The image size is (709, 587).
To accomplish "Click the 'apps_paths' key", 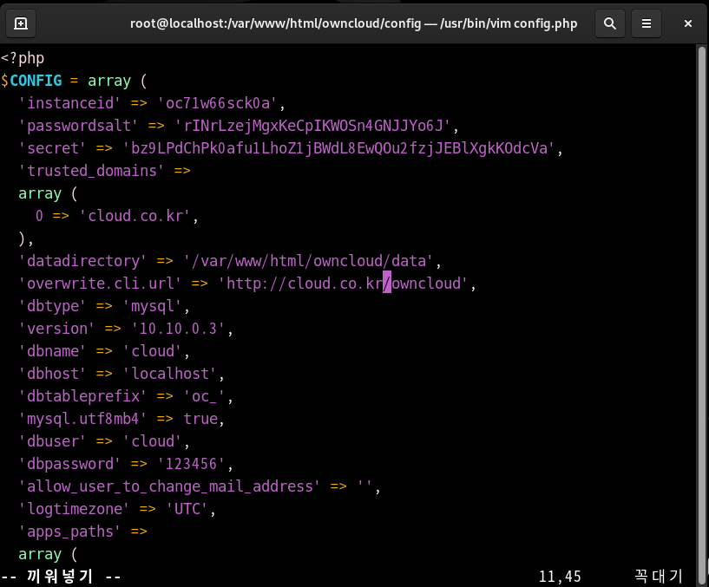I will (69, 532).
